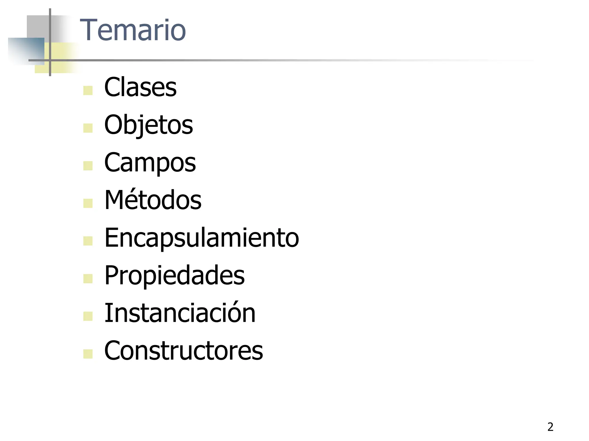Click the square bullet beside Objetos
Image resolution: width=589 pixels, height=441 pixels.
click(x=88, y=128)
